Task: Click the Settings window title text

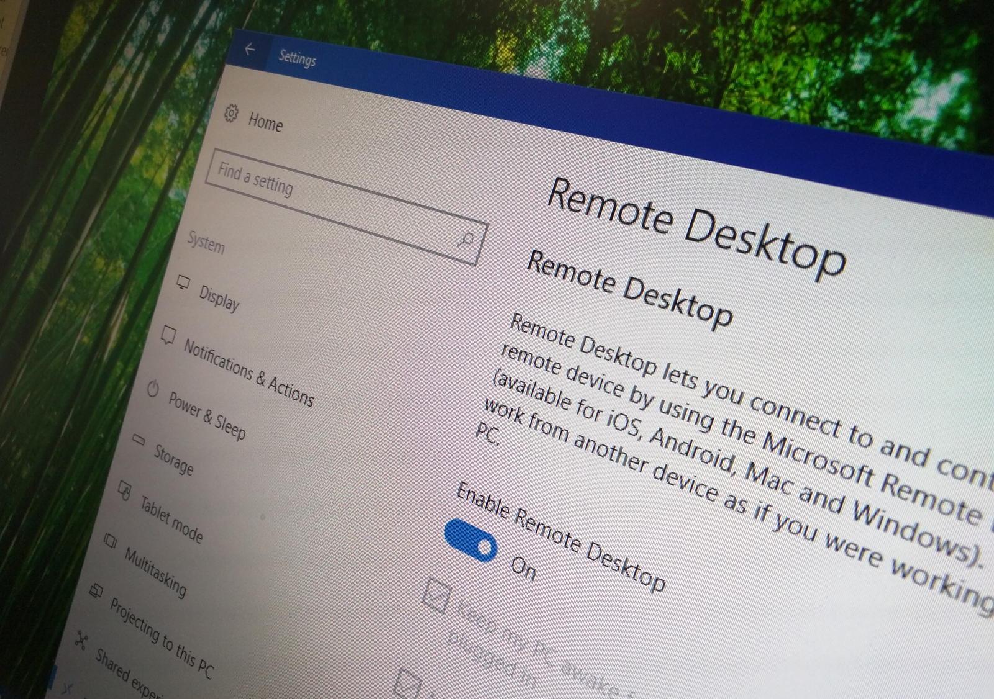Action: point(297,58)
